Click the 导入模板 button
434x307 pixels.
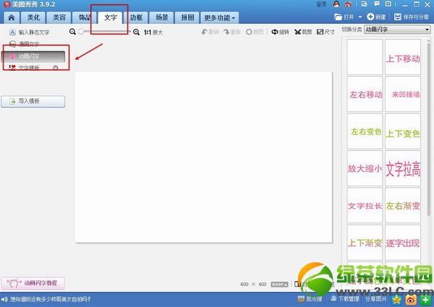pyautogui.click(x=33, y=101)
